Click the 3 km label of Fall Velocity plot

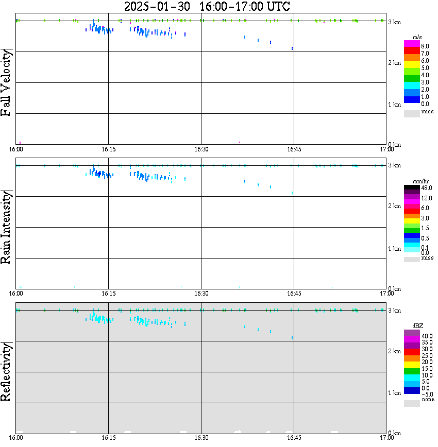click(394, 22)
